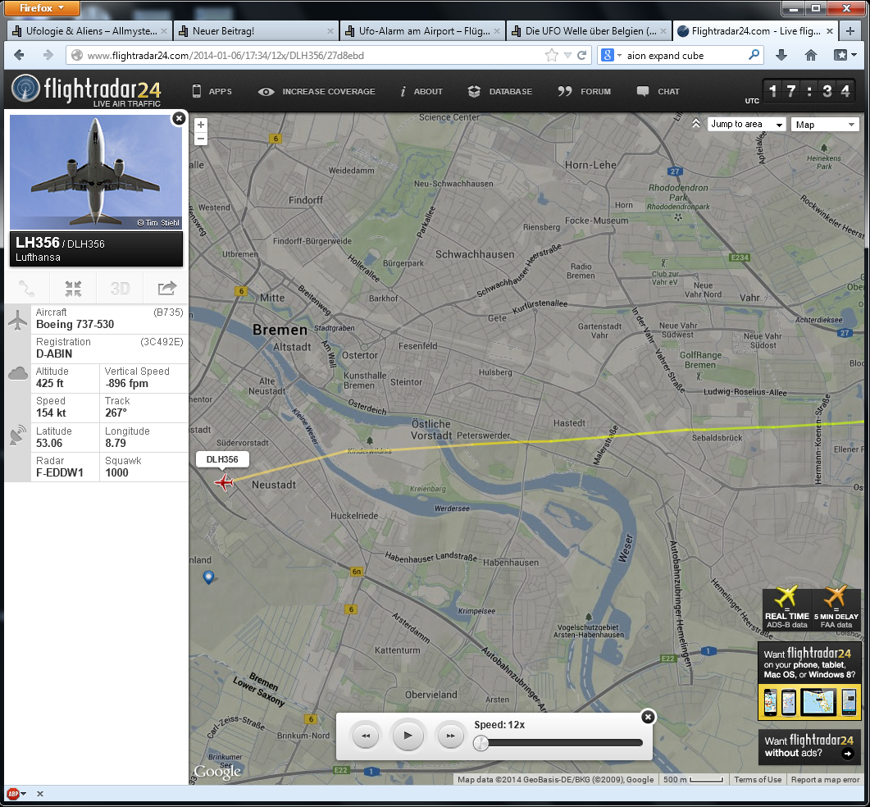Open the DATABASE menu item

coord(500,92)
